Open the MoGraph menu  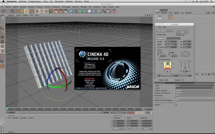84,7
